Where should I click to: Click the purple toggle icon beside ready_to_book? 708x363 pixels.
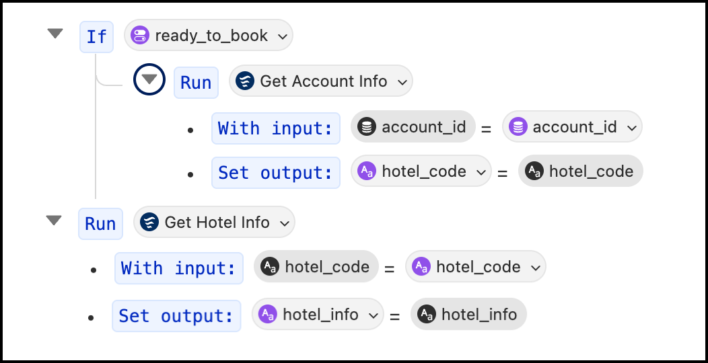(140, 35)
